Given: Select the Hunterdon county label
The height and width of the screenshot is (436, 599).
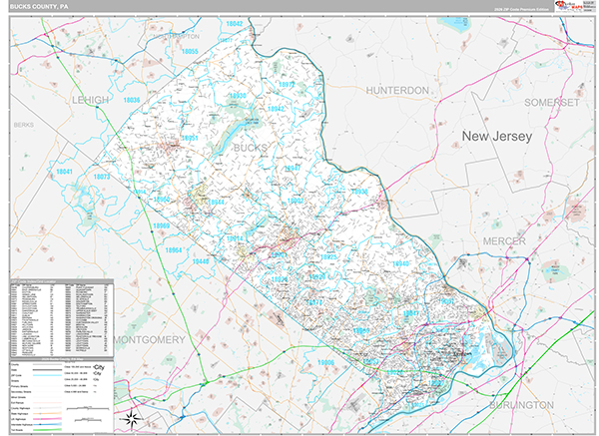Looking at the screenshot, I should point(397,90).
